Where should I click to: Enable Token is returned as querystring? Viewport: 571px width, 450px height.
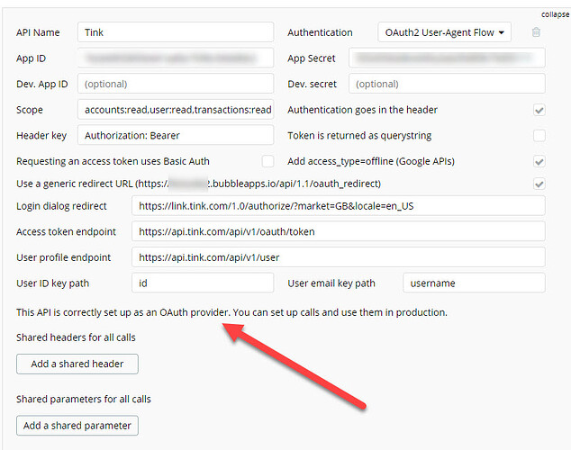tap(539, 136)
